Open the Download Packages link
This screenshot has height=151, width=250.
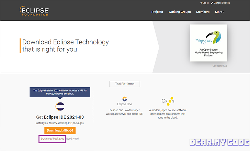coord(53,139)
